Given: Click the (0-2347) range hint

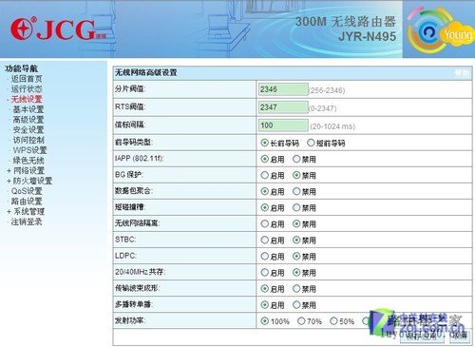Looking at the screenshot, I should pyautogui.click(x=323, y=108).
